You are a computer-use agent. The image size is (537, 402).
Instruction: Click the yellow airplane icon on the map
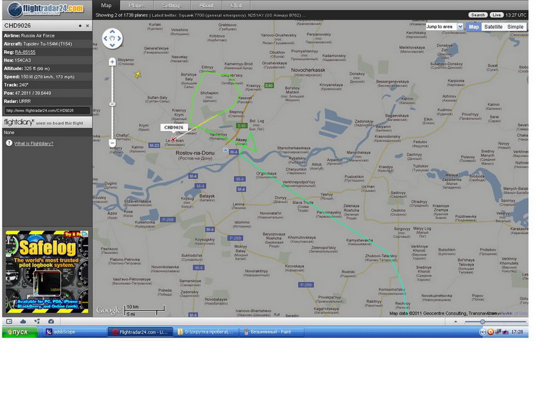point(137,74)
